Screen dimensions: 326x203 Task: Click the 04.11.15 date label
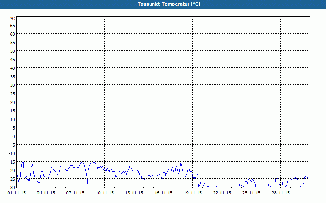pyautogui.click(x=46, y=193)
